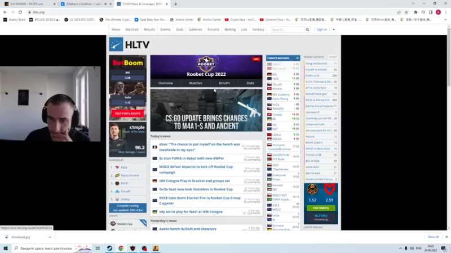This screenshot has height=253, width=451.
Task: Click the Sign in link
Action: tap(321, 30)
